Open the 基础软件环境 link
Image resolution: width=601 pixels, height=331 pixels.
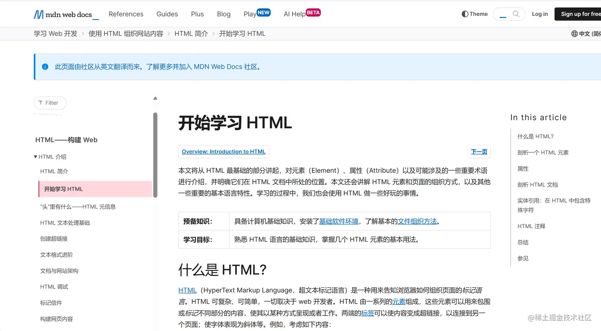click(x=339, y=221)
